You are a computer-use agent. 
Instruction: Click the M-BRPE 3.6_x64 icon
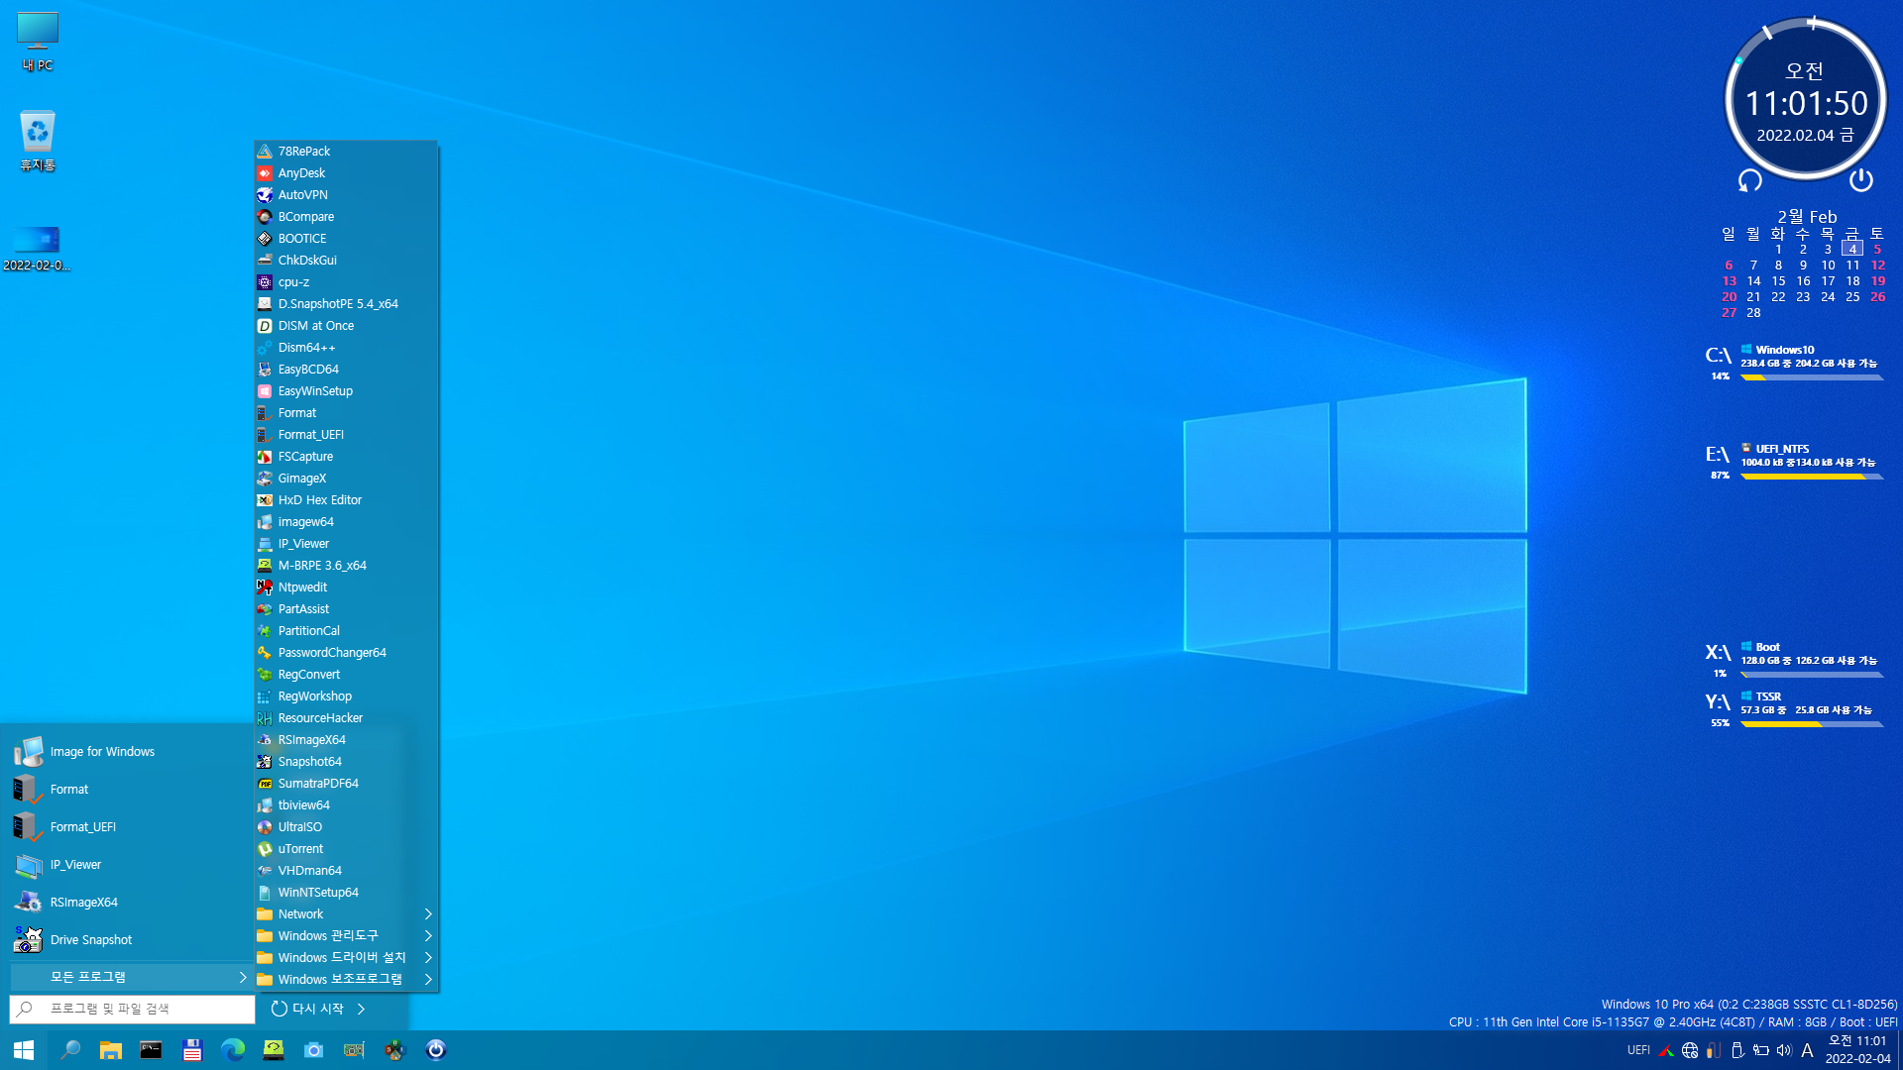[x=265, y=566]
